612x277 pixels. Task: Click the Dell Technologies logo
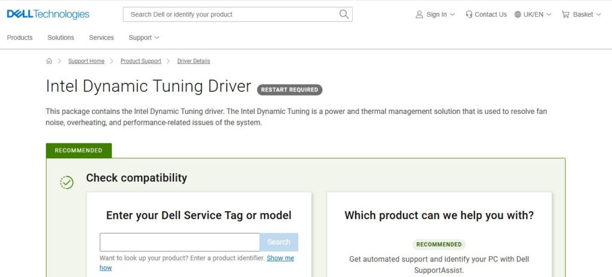pyautogui.click(x=48, y=14)
